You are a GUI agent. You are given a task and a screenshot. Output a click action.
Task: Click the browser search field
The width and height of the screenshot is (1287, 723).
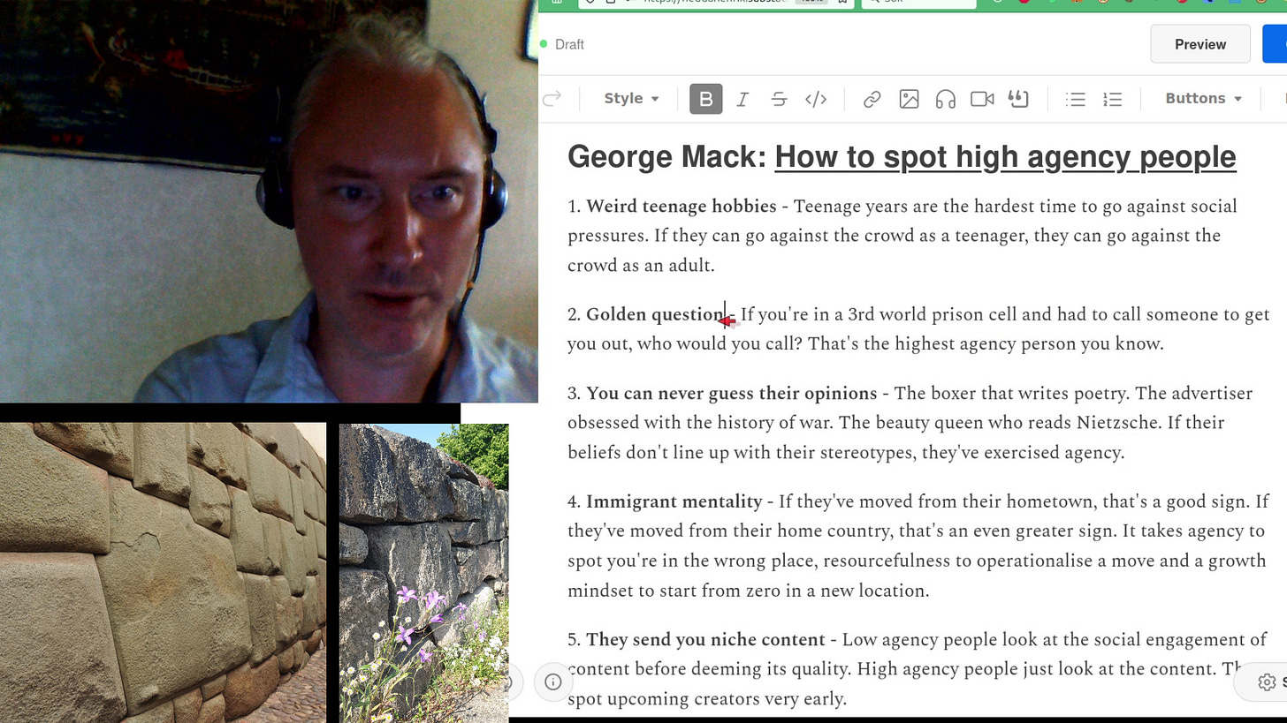click(x=918, y=3)
